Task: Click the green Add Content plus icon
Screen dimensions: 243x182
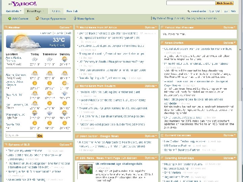Action: point(10,19)
